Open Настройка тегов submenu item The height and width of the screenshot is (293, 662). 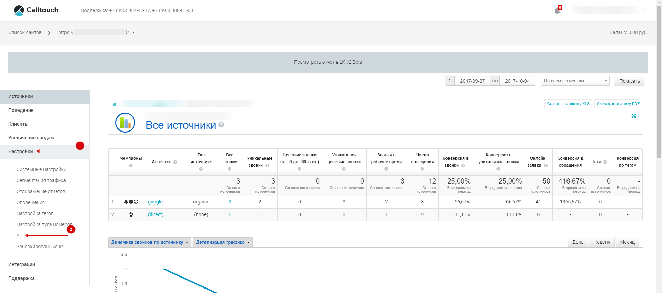(35, 214)
